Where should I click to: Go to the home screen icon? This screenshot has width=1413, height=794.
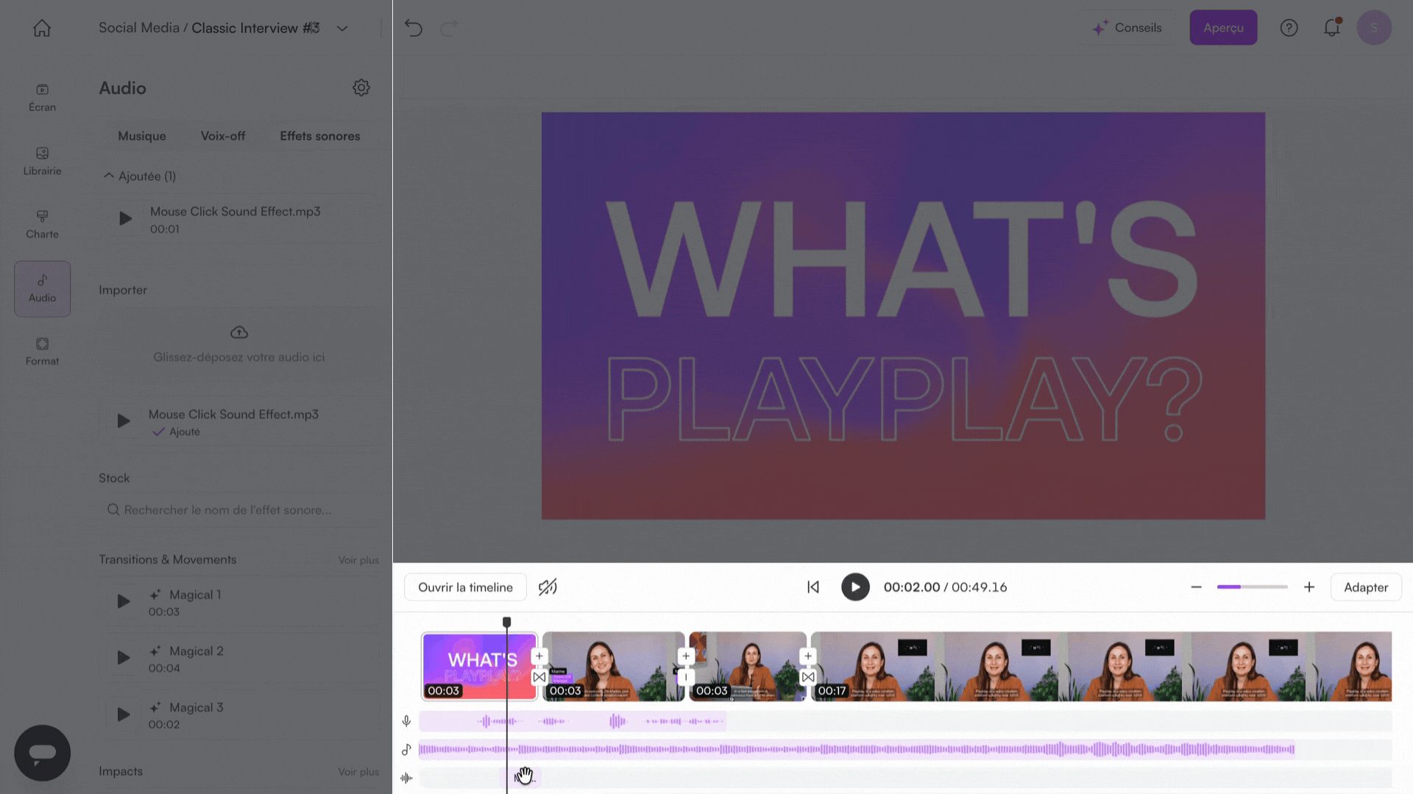coord(42,28)
